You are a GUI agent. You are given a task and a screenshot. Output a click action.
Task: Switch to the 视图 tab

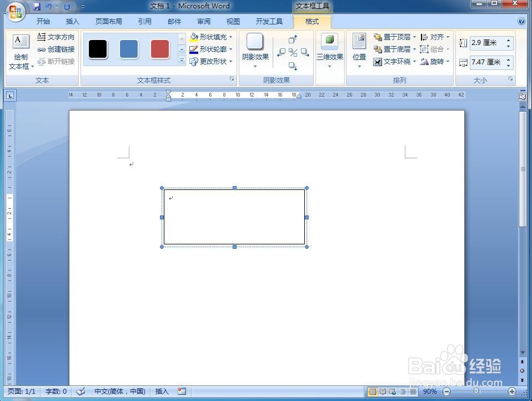[233, 21]
